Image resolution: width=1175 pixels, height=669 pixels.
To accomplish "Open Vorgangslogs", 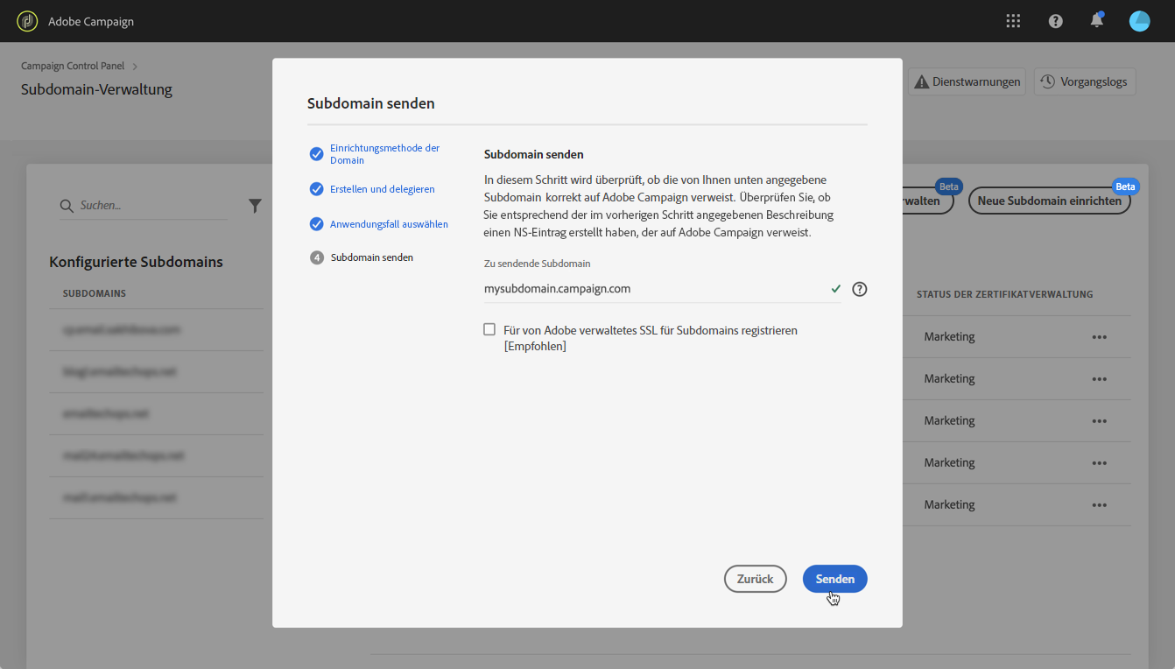I will [x=1085, y=81].
